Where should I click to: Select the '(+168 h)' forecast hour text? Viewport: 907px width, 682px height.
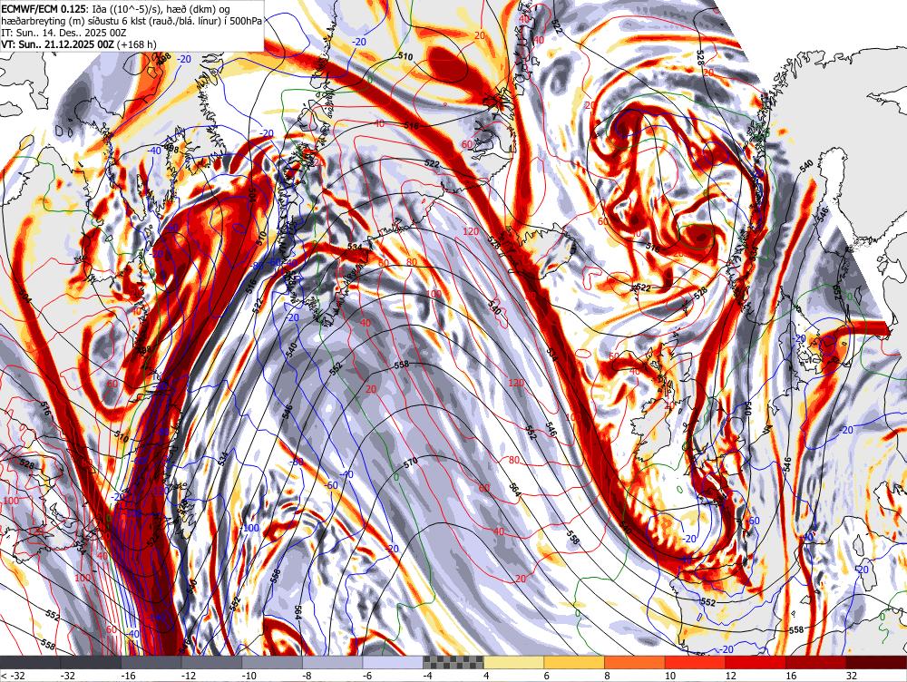(137, 44)
